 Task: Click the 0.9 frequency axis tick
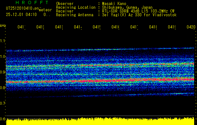(3, 72)
